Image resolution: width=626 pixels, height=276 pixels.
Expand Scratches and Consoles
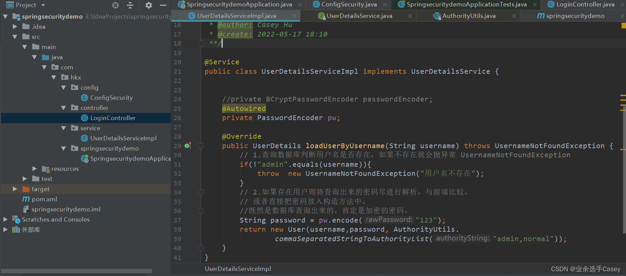[5, 219]
